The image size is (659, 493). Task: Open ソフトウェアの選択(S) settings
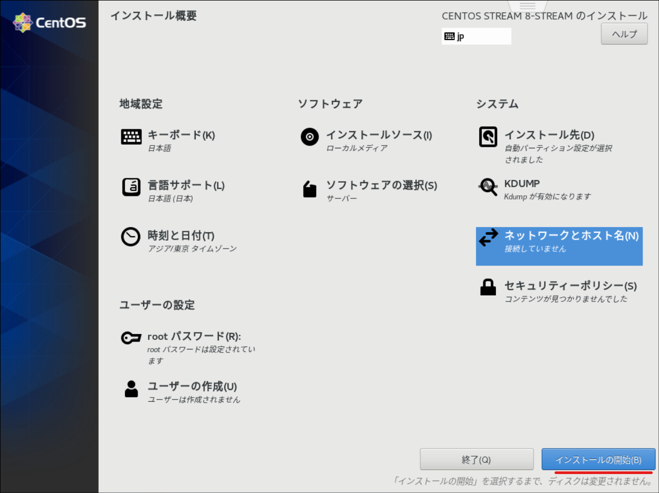pos(381,185)
